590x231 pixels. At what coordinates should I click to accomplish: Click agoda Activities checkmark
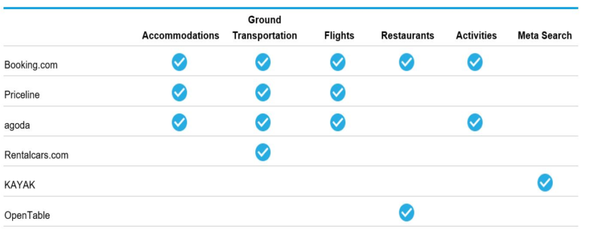coord(475,122)
